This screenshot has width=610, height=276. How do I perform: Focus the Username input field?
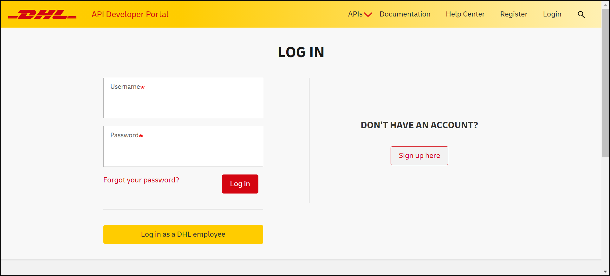[183, 98]
